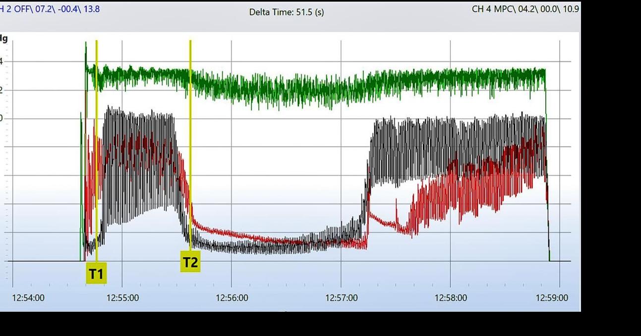The image size is (641, 336).
Task: Click the y-axis unit label at top left
Action: click(4, 38)
